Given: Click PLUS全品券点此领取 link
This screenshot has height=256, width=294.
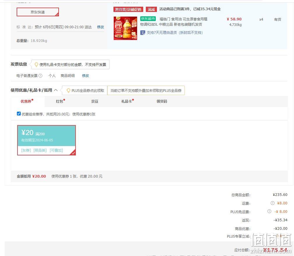Looking at the screenshot, I should click(88, 90).
